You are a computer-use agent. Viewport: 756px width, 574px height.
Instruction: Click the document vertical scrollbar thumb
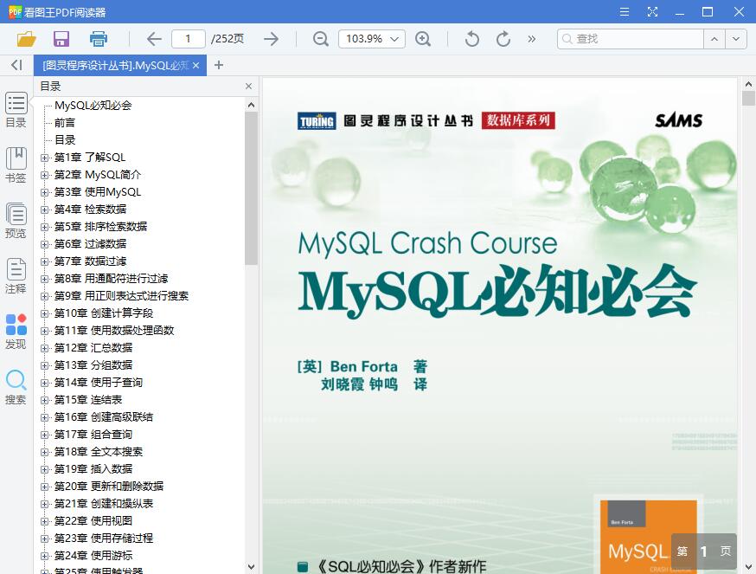pyautogui.click(x=748, y=99)
